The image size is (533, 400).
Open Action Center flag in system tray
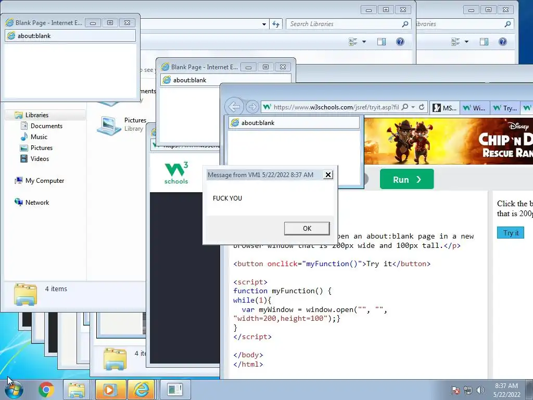[455, 390]
